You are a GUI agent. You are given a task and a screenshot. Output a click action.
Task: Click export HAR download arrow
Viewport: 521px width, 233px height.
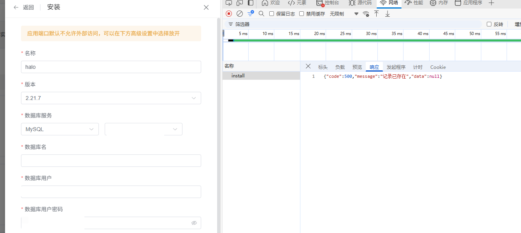388,14
